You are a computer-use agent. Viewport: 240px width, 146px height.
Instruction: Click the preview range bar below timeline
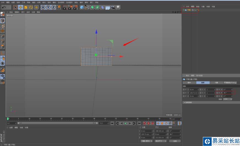[58, 123]
